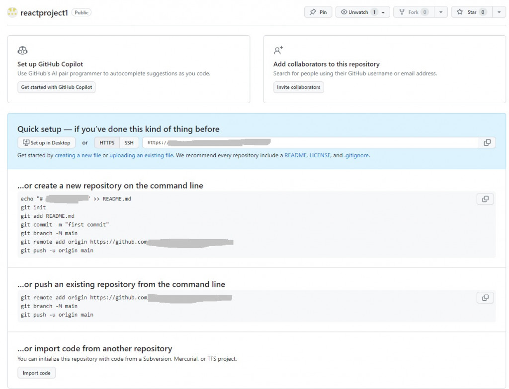Viewport: 509px width, 389px height.
Task: Click 'Set up GitHub Copilot' heading
Action: tap(50, 64)
